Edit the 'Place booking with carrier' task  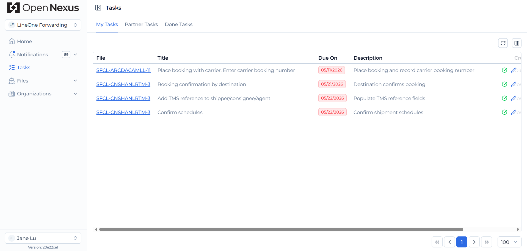513,70
